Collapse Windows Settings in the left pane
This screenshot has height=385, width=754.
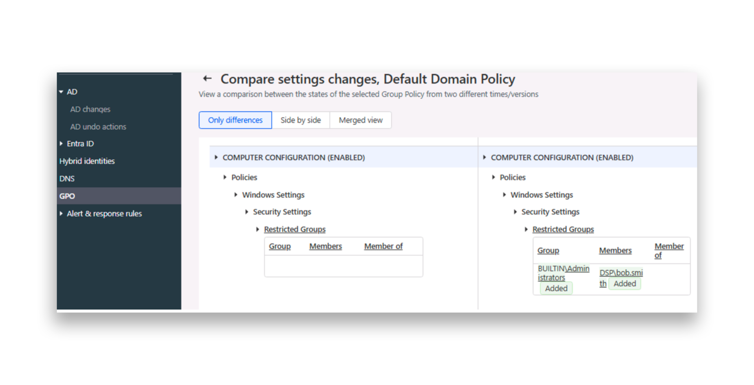[x=236, y=194]
